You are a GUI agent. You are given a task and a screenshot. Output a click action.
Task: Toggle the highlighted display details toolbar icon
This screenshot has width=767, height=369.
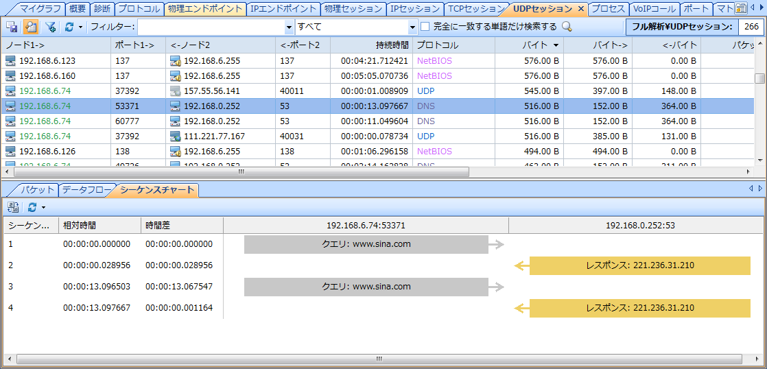pyautogui.click(x=31, y=27)
